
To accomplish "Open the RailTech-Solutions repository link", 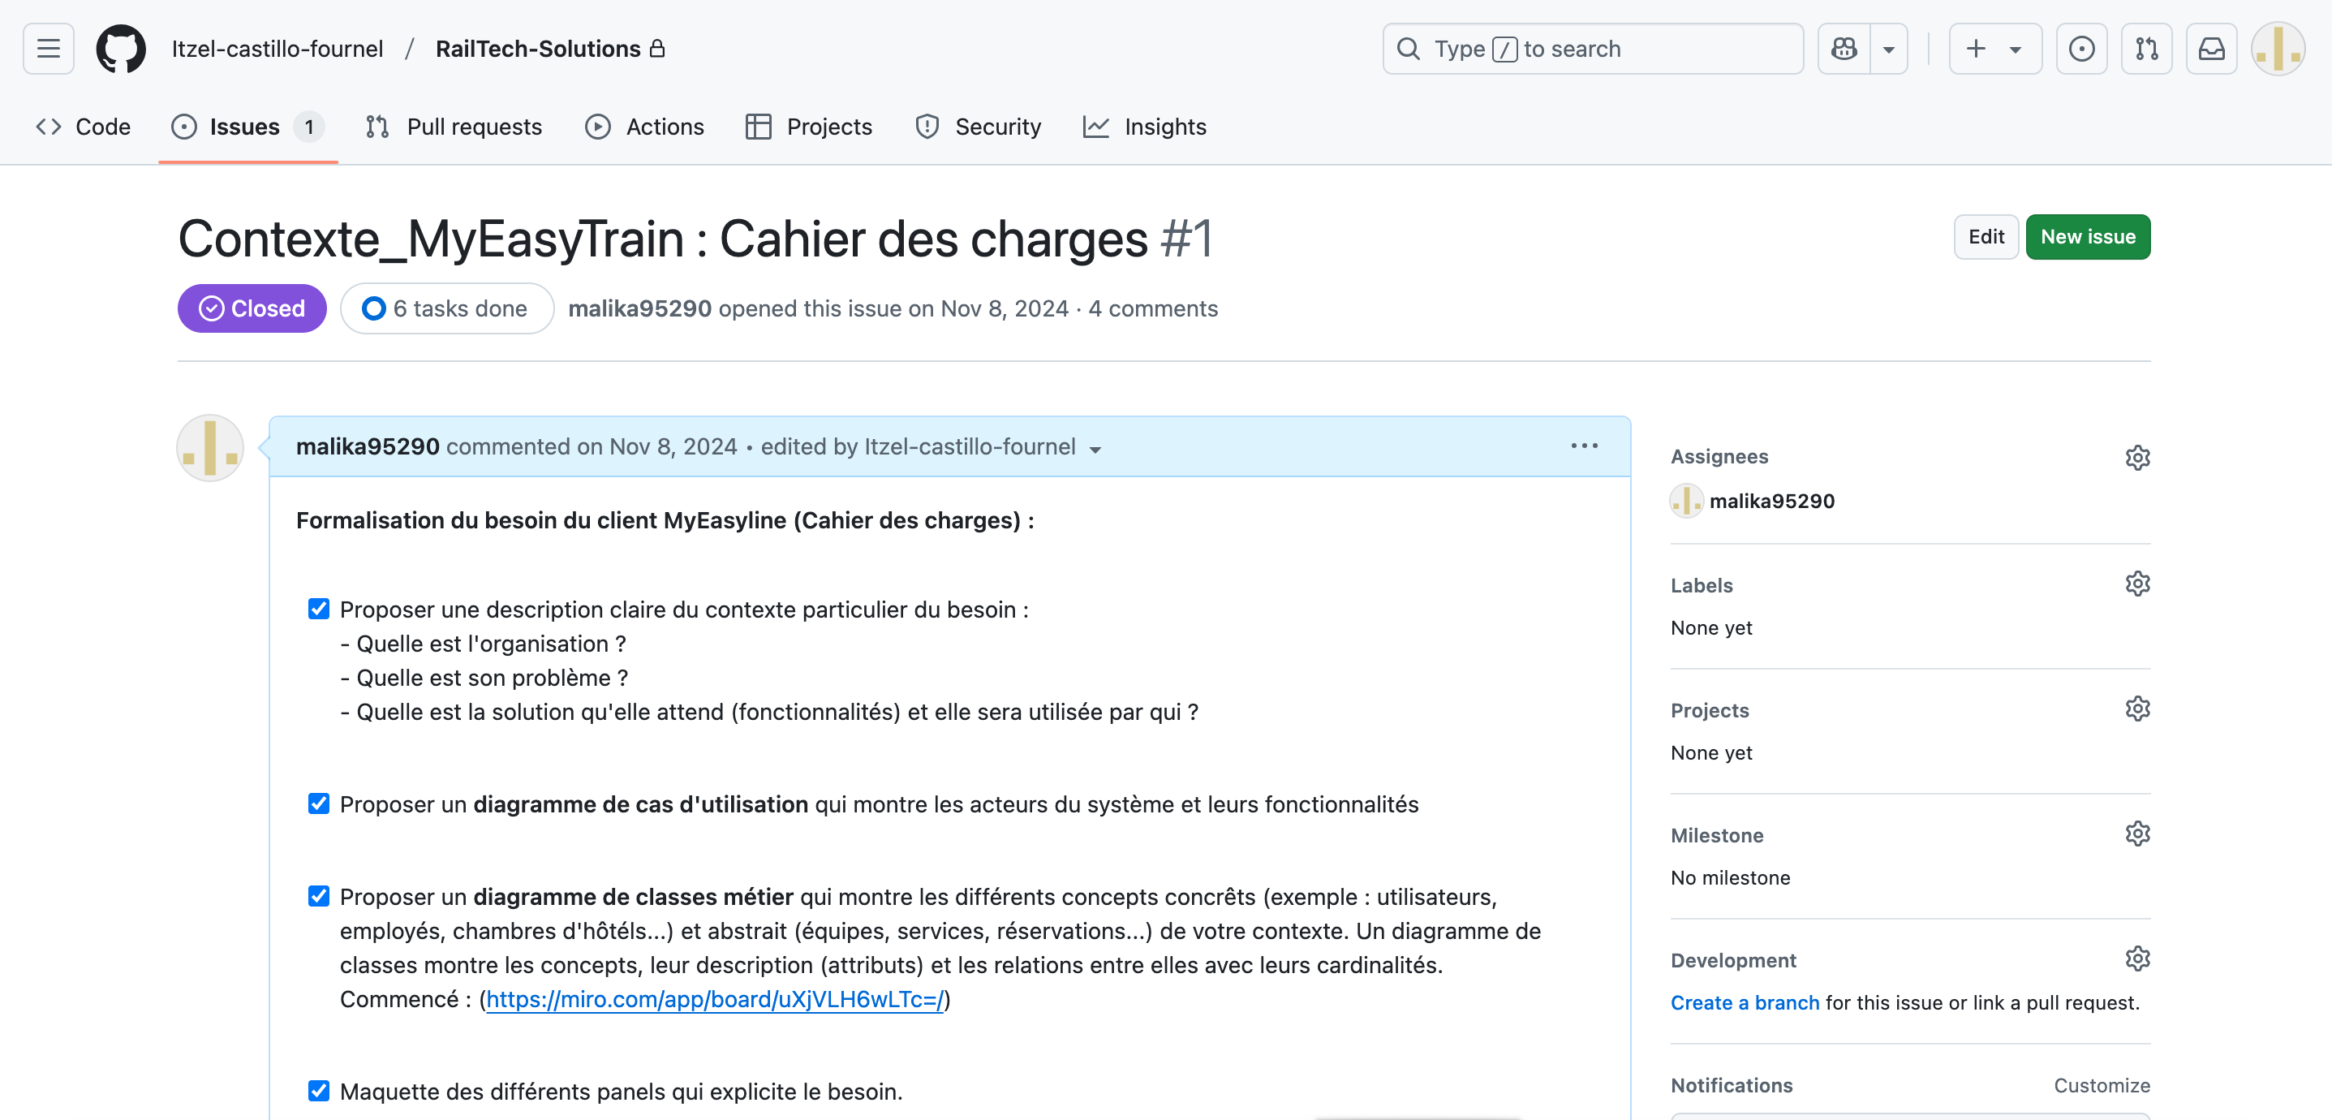I will tap(538, 49).
